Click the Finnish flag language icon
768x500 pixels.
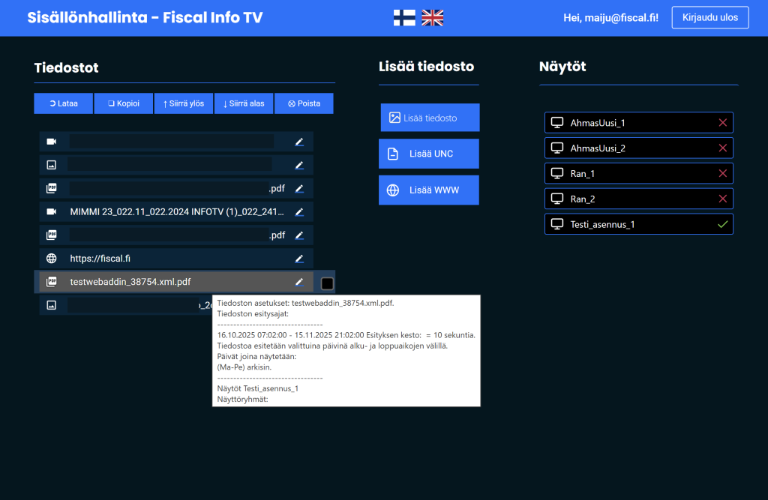(404, 18)
